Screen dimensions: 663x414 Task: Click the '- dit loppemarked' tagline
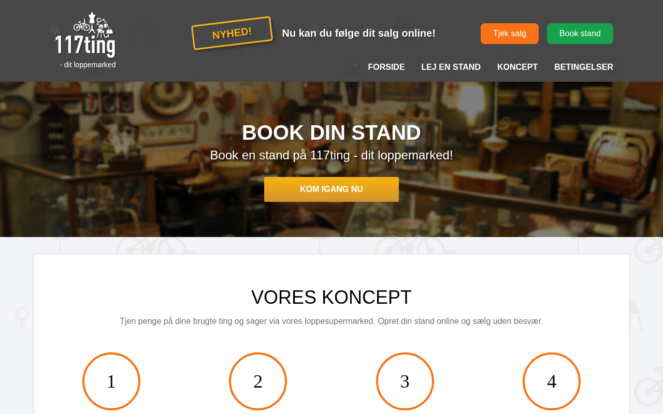[x=88, y=65]
